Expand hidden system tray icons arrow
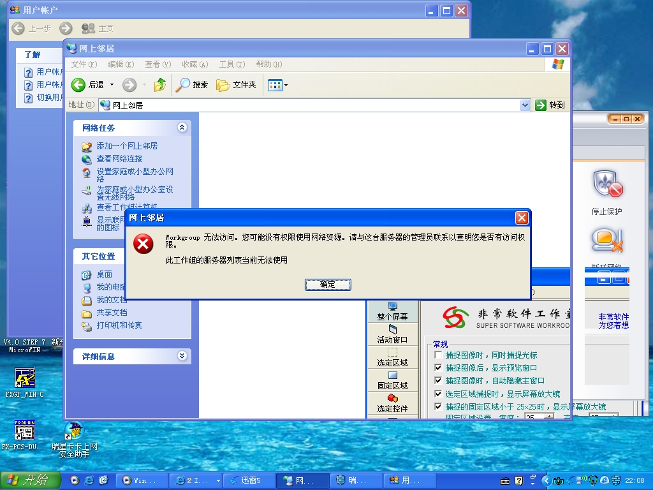This screenshot has width=653, height=490. [x=547, y=480]
